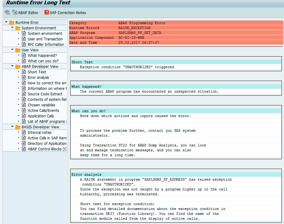Open Application Calls in the tree
Image resolution: width=284 pixels, height=224 pixels.
41,116
